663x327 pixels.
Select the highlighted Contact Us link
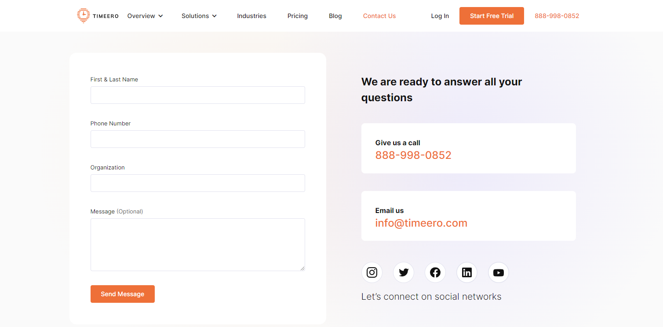379,15
